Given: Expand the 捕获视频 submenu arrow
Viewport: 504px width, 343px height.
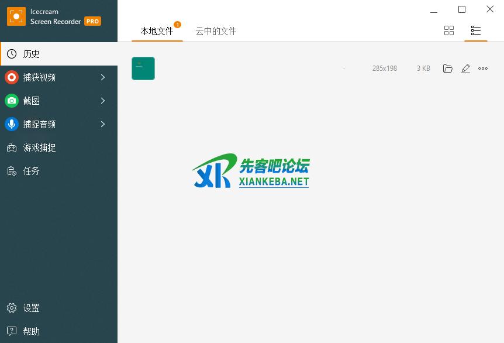Looking at the screenshot, I should point(103,77).
